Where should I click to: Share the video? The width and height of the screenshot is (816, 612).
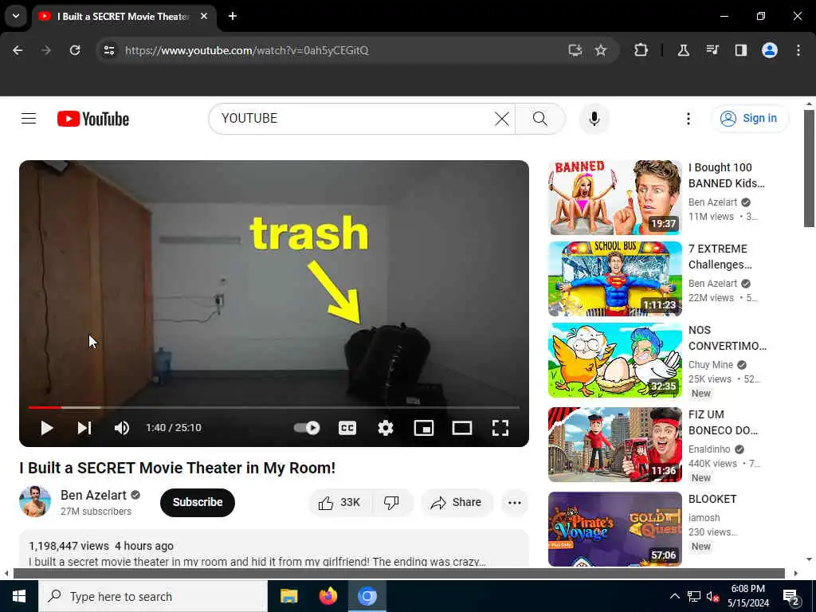point(456,502)
